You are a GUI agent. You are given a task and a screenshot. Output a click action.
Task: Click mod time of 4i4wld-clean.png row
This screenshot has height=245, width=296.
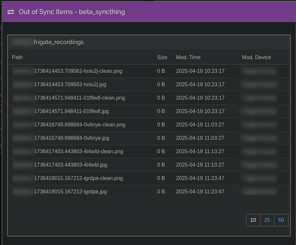pyautogui.click(x=200, y=151)
